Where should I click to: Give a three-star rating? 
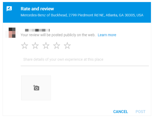(46, 45)
